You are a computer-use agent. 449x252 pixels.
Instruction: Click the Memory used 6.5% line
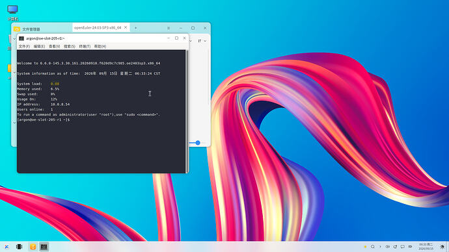click(38, 89)
